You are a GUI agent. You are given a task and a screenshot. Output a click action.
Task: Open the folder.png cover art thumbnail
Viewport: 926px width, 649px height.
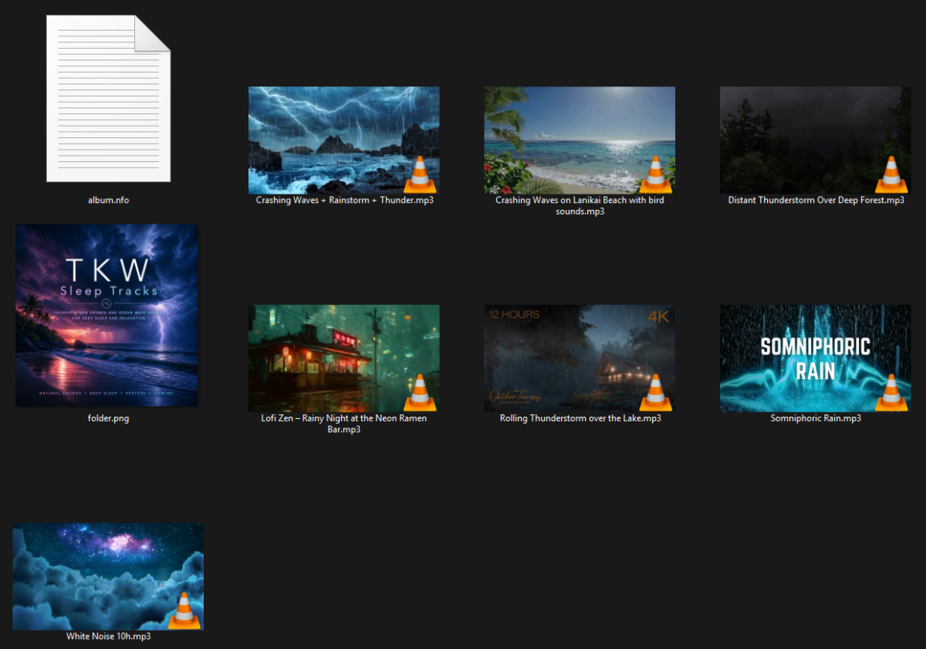pyautogui.click(x=106, y=315)
